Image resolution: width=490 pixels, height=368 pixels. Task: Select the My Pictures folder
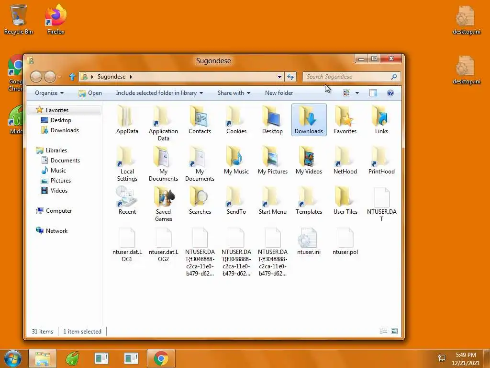tap(272, 160)
